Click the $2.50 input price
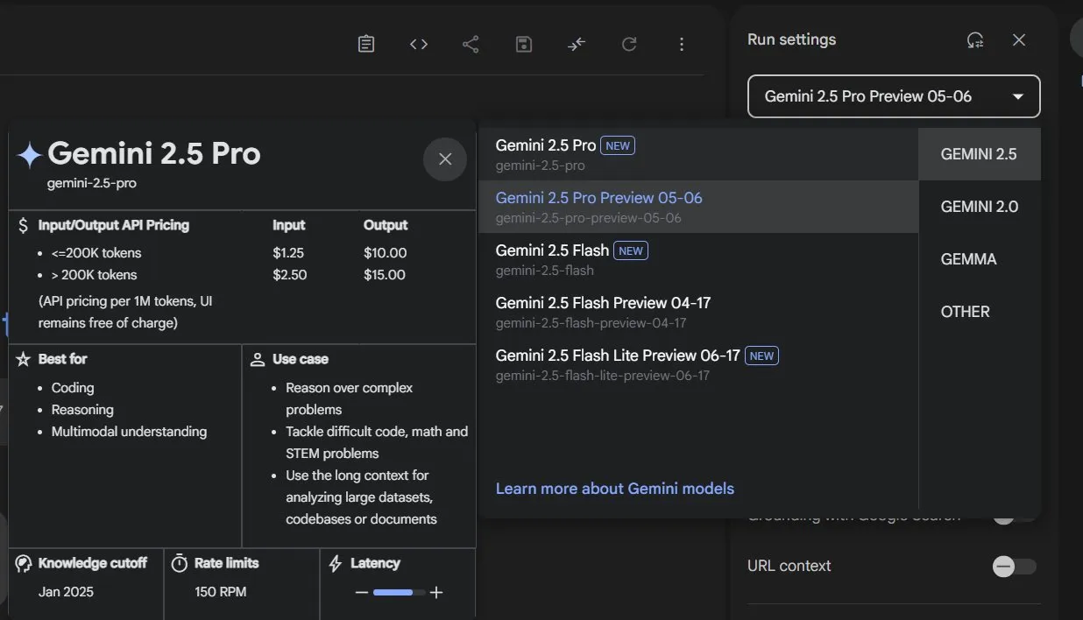Viewport: 1083px width, 620px height. [289, 275]
